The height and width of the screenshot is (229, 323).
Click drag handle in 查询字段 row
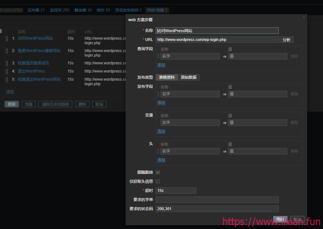158,56
